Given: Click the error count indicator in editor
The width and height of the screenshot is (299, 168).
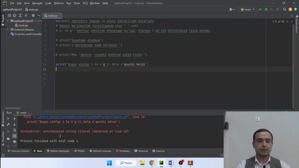Looking at the screenshot, I should click(x=274, y=21).
